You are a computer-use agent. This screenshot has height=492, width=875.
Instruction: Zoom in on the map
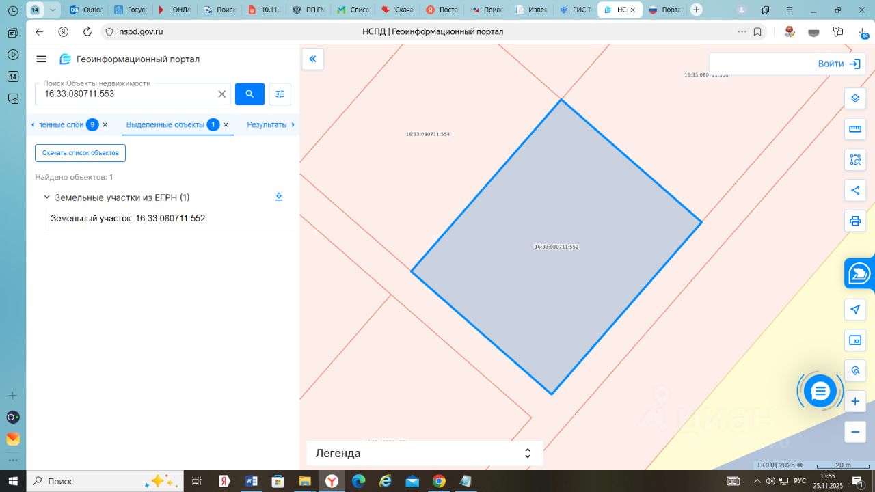pos(855,402)
